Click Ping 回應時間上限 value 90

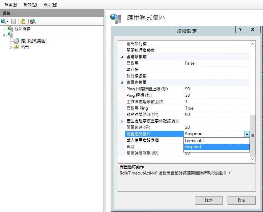(x=217, y=89)
